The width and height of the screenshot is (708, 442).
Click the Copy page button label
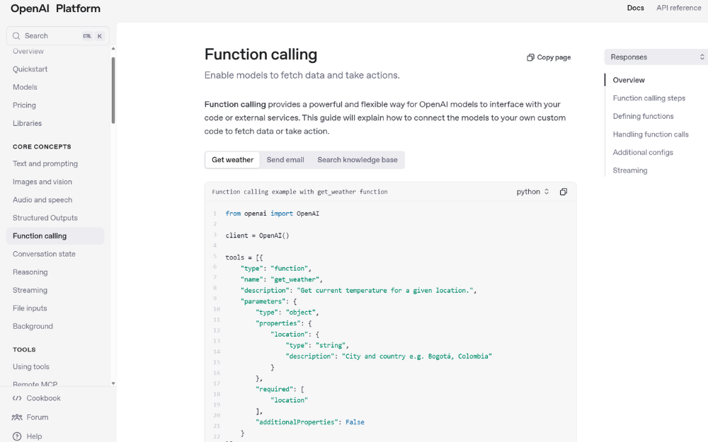(x=554, y=57)
